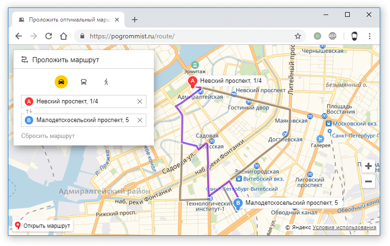Switch to public transport bus mode
Viewport: 390px width, 246px height.
tap(84, 82)
